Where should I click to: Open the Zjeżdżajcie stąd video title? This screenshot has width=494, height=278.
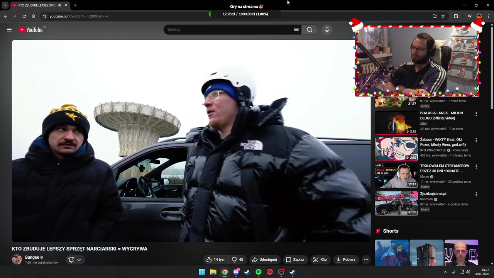coord(433,193)
